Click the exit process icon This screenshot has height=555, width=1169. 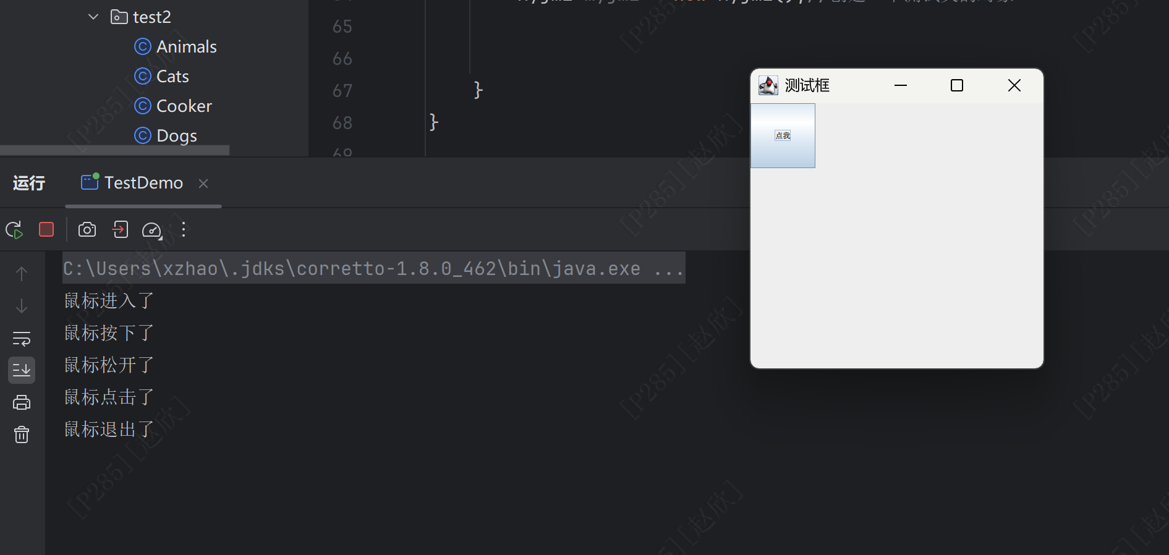click(120, 230)
